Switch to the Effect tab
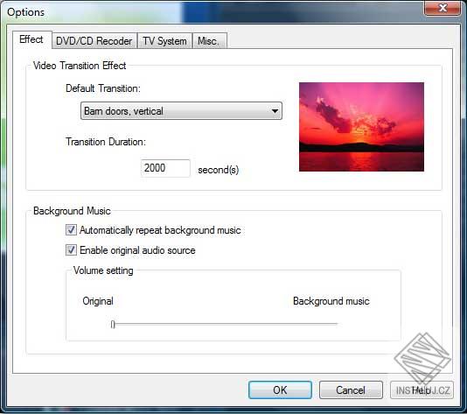 pos(32,39)
